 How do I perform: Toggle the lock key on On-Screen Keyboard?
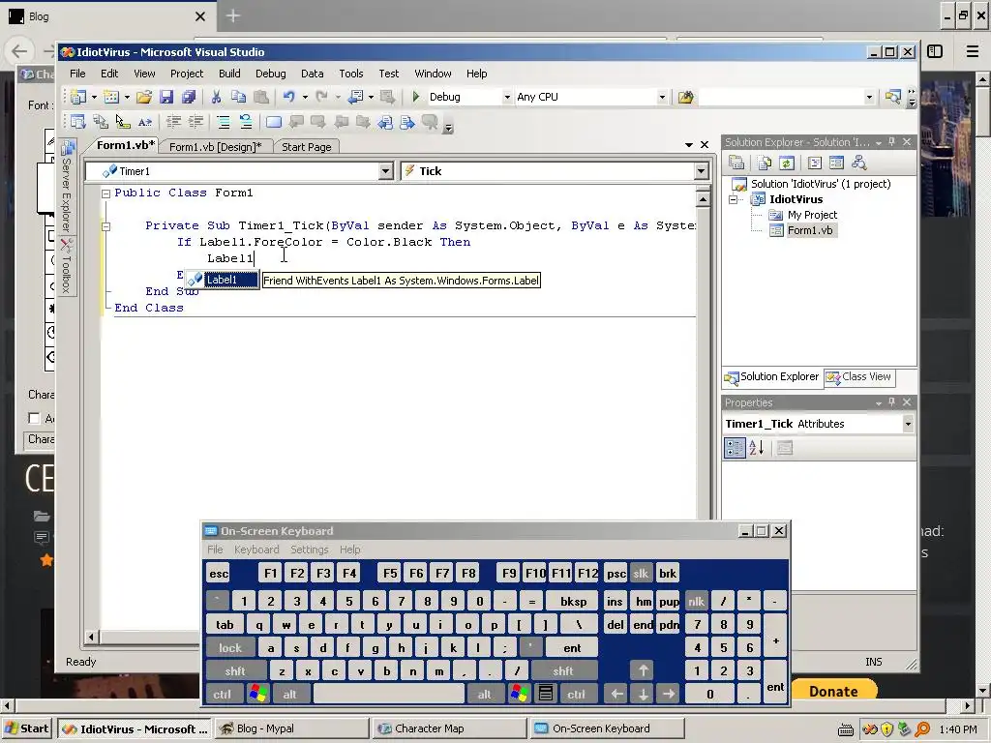click(x=230, y=647)
